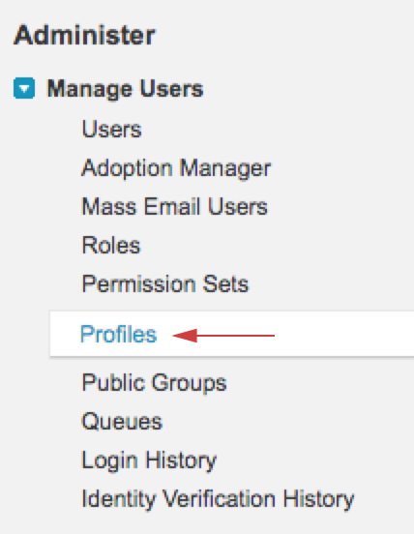This screenshot has height=534, width=414.
Task: Collapse the Manage Users section via blue arrow icon
Action: point(24,88)
